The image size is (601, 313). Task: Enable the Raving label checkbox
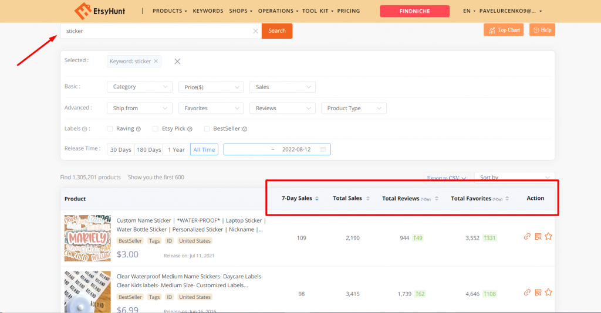(110, 129)
